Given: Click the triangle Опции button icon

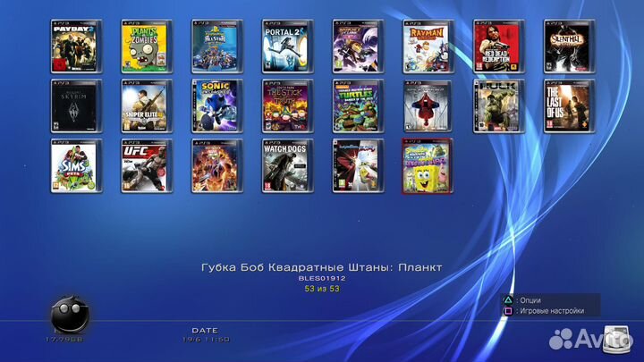Looking at the screenshot, I should [x=508, y=300].
